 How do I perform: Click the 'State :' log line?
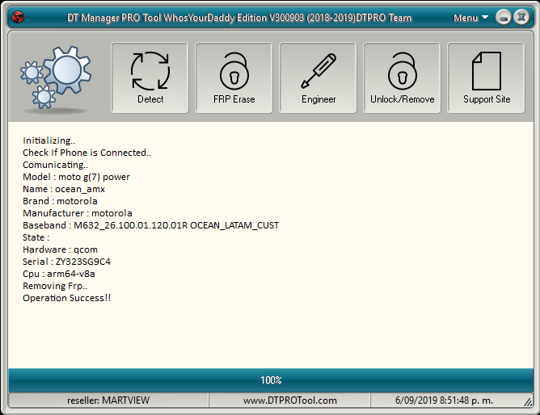tap(36, 237)
